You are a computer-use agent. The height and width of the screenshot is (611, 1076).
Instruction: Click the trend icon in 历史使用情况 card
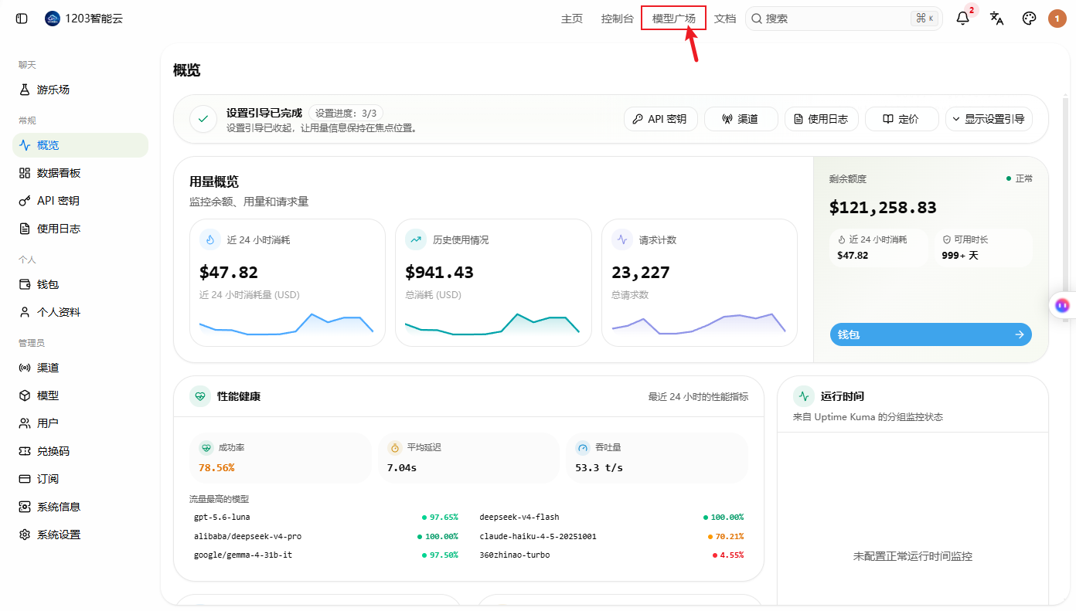(416, 239)
